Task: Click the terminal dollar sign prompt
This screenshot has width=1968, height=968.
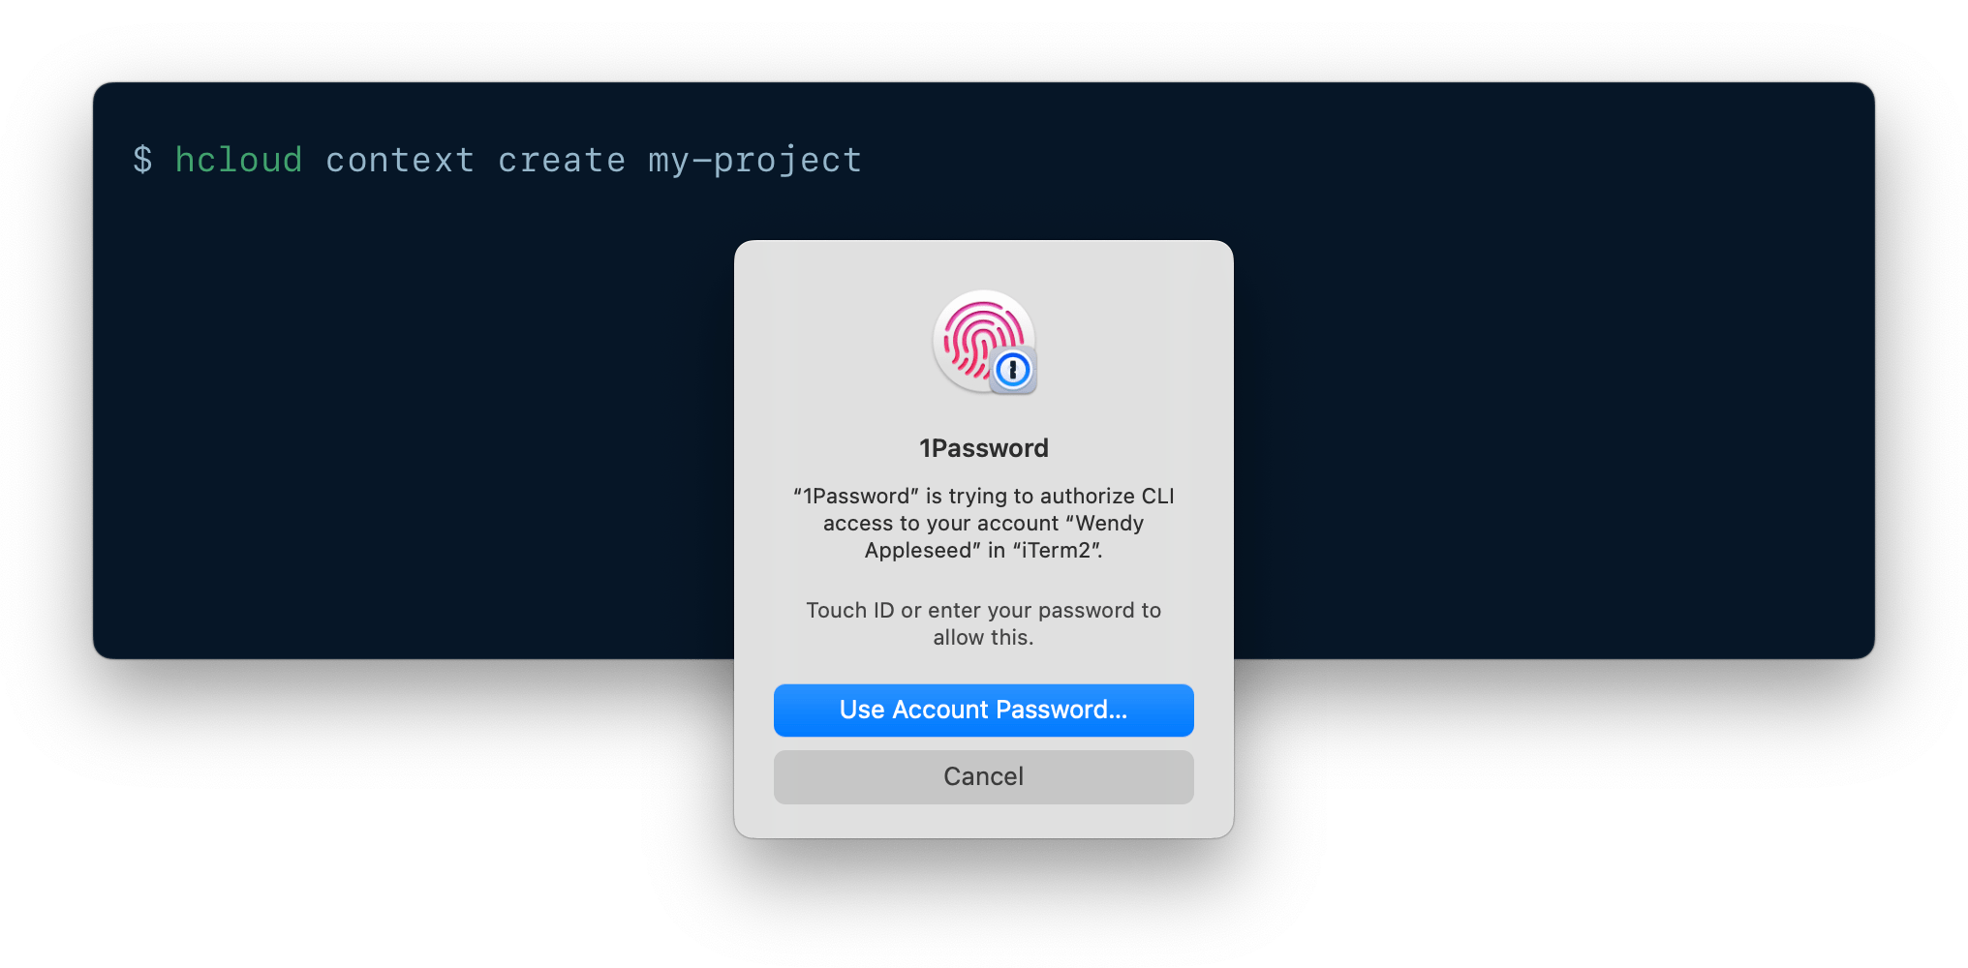Action: 143,160
